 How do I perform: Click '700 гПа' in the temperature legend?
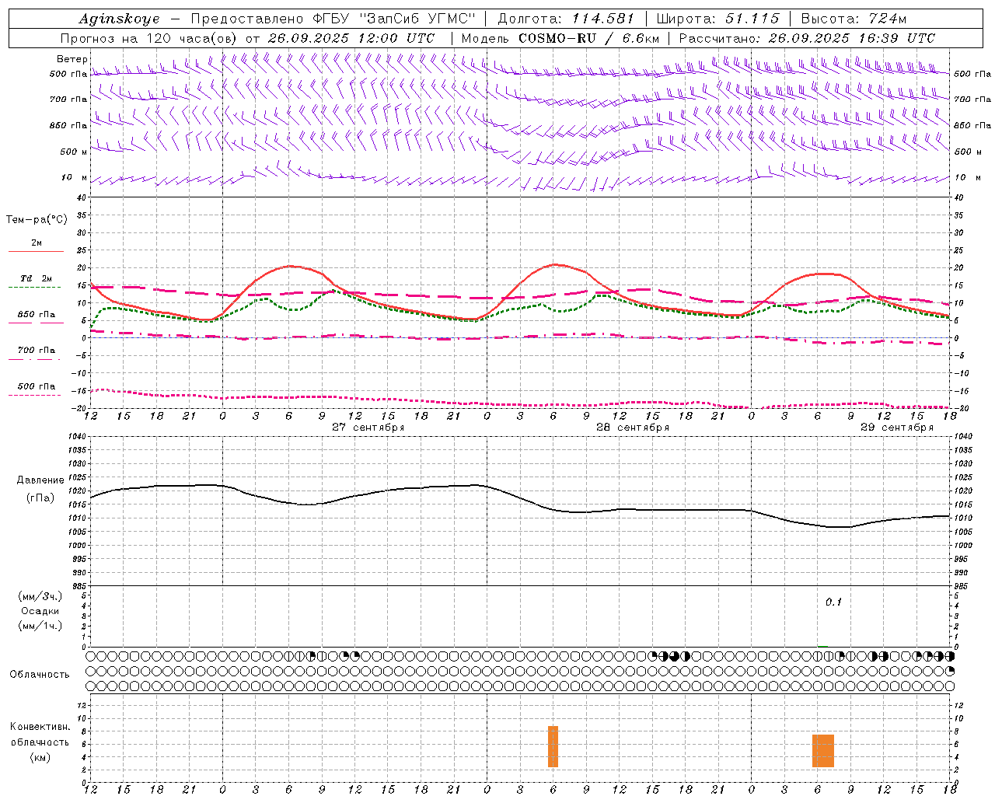click(x=36, y=350)
